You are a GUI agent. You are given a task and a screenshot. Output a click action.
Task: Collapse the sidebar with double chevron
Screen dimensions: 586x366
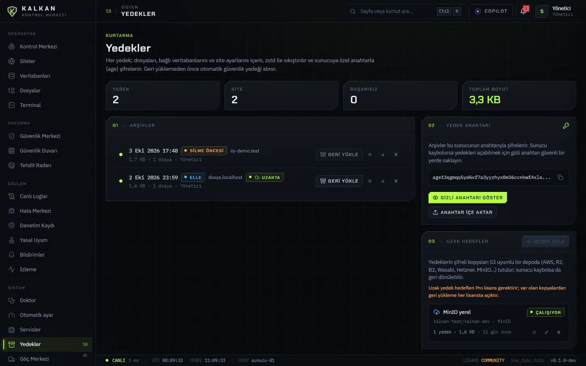(85, 355)
